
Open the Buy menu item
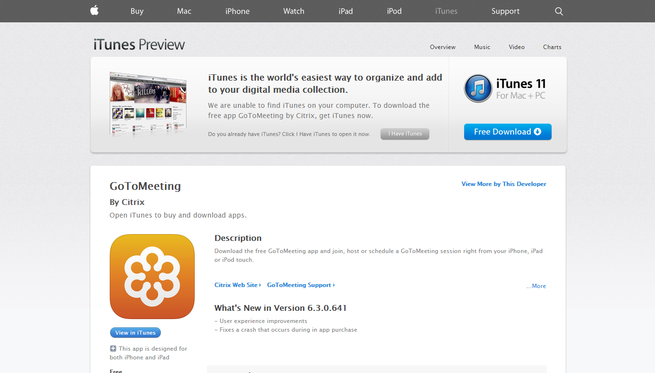(137, 11)
